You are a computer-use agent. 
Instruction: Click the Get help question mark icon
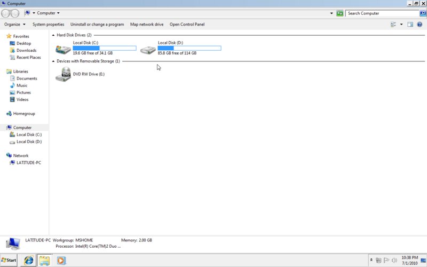(x=420, y=24)
